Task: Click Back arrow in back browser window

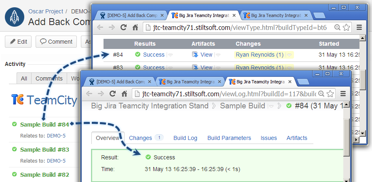Action: tap(100, 27)
